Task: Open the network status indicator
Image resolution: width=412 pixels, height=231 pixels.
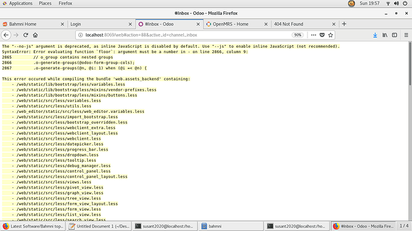Action: point(388,3)
